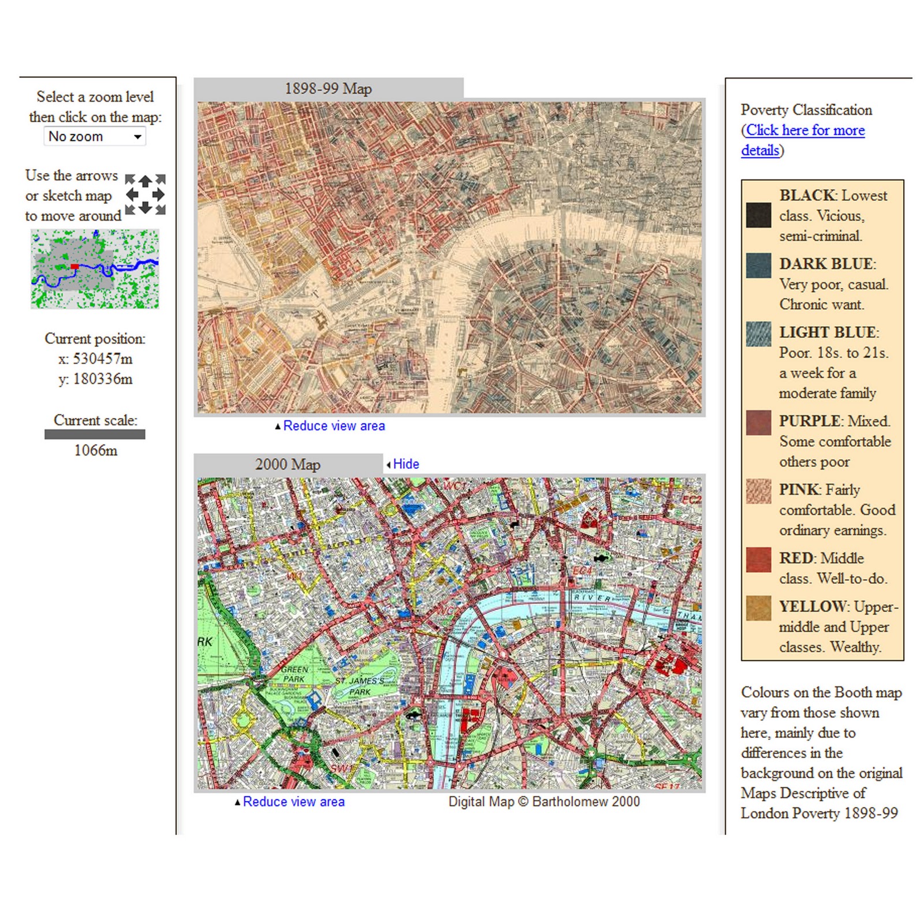
Task: Click the northeast diagonal pan arrow
Action: 160,180
